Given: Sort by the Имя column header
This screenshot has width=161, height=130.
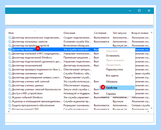Looking at the screenshot, I should pos(11,33).
